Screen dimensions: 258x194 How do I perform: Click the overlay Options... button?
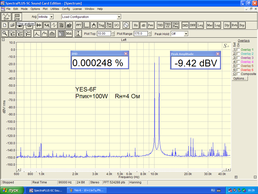coord(240,79)
